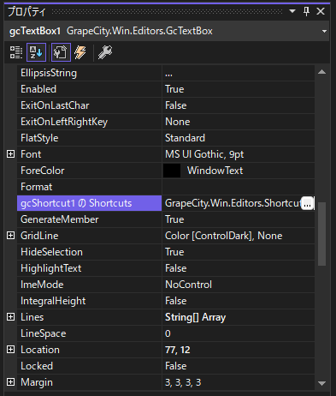Select the LineSpace property
Viewport: 336px width, 396px height.
(90, 333)
